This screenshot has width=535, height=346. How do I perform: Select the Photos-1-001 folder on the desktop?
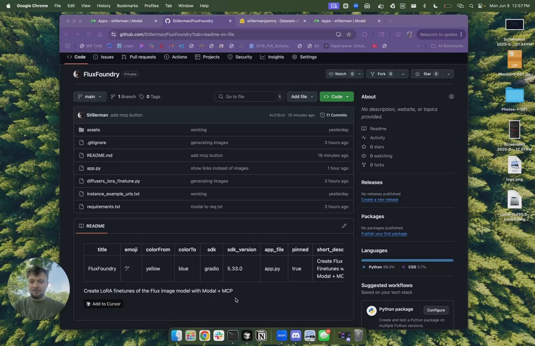coord(515,99)
